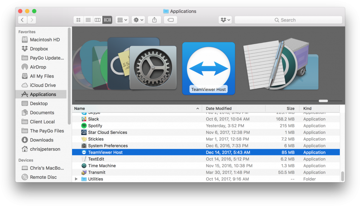Viewport: 360px width, 206px height.
Task: Select the Star Cloud Services row
Action: point(206,132)
